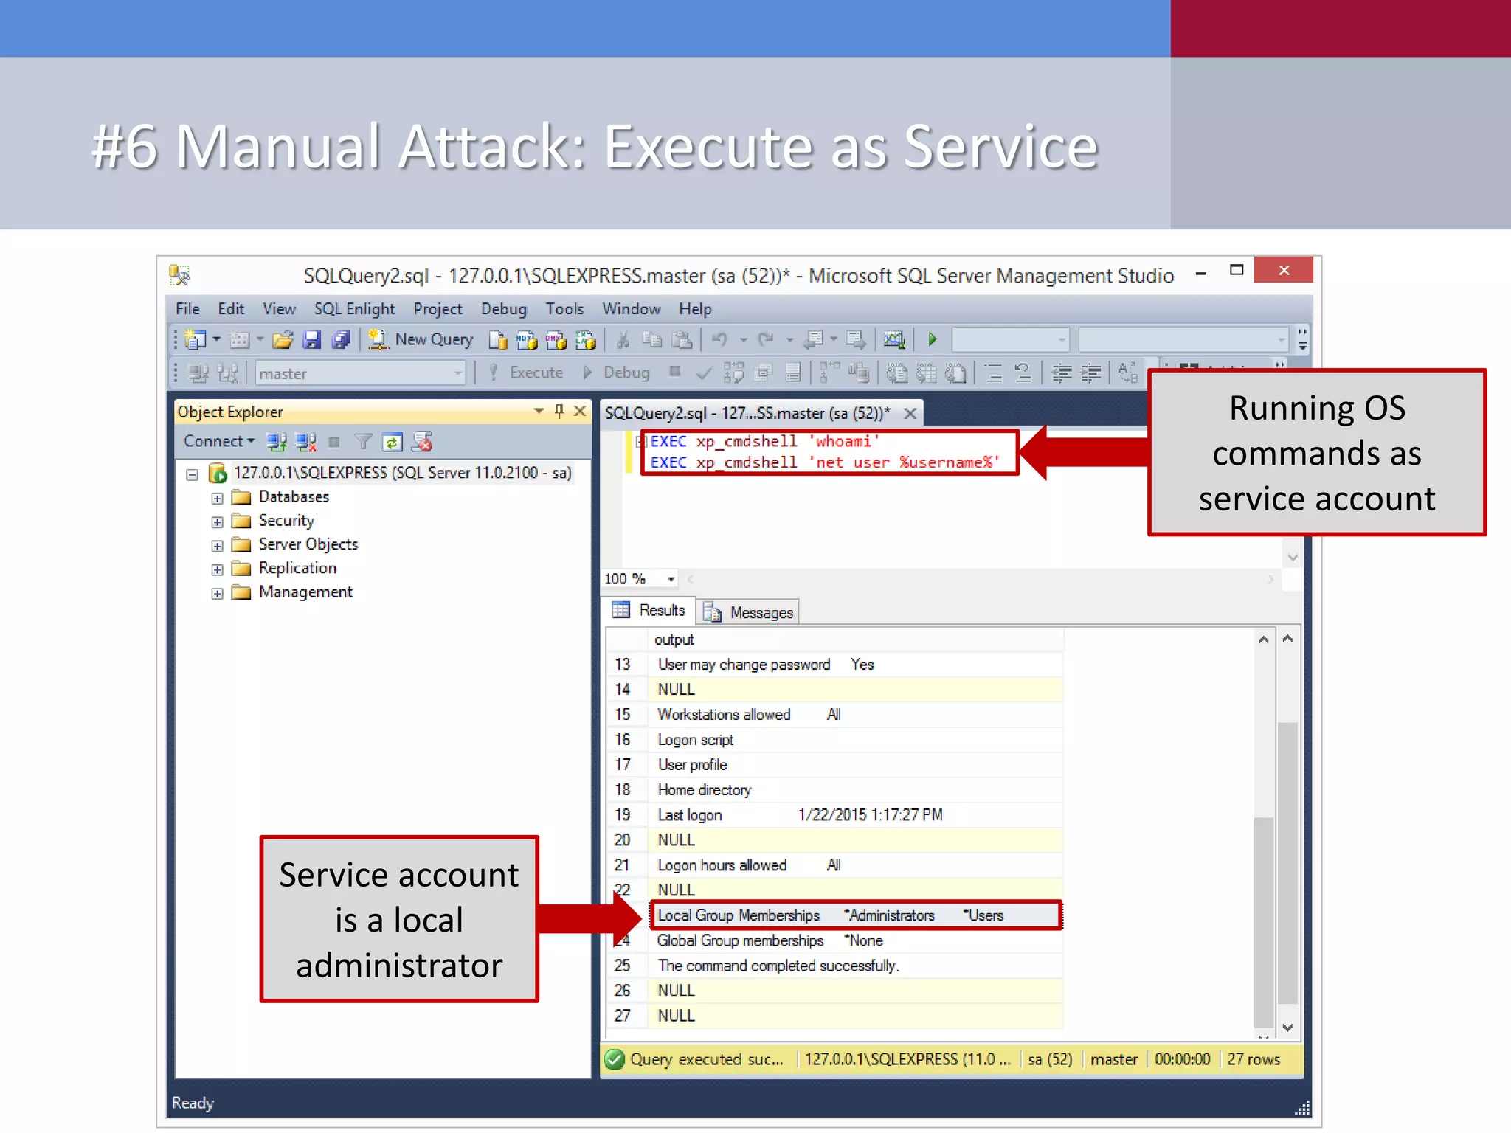Viewport: 1511px width, 1133px height.
Task: Click the Undo arrow icon
Action: 720,339
